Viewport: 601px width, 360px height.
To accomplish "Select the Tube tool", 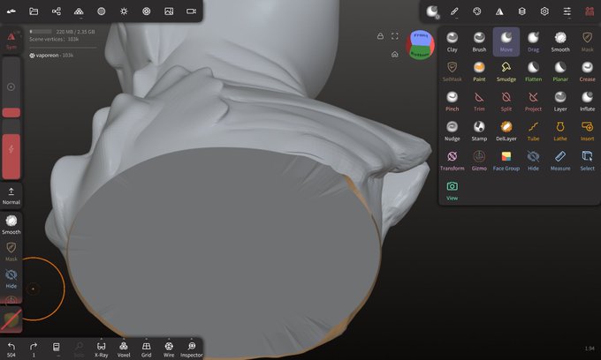I will click(x=533, y=131).
